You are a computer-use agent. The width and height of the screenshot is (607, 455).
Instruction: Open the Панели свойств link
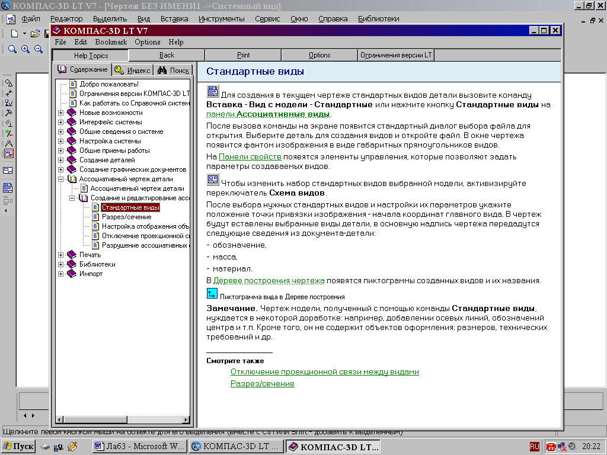click(x=250, y=156)
